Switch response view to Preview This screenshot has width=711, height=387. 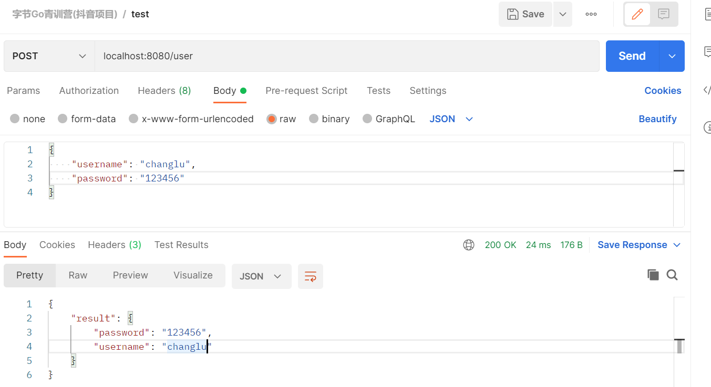click(130, 275)
